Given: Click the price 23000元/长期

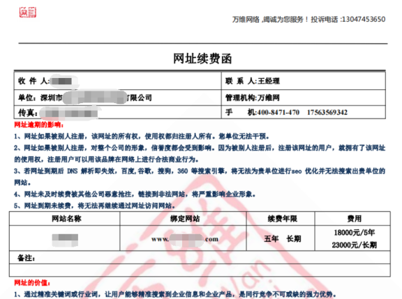Looking at the screenshot, I should coord(355,245).
